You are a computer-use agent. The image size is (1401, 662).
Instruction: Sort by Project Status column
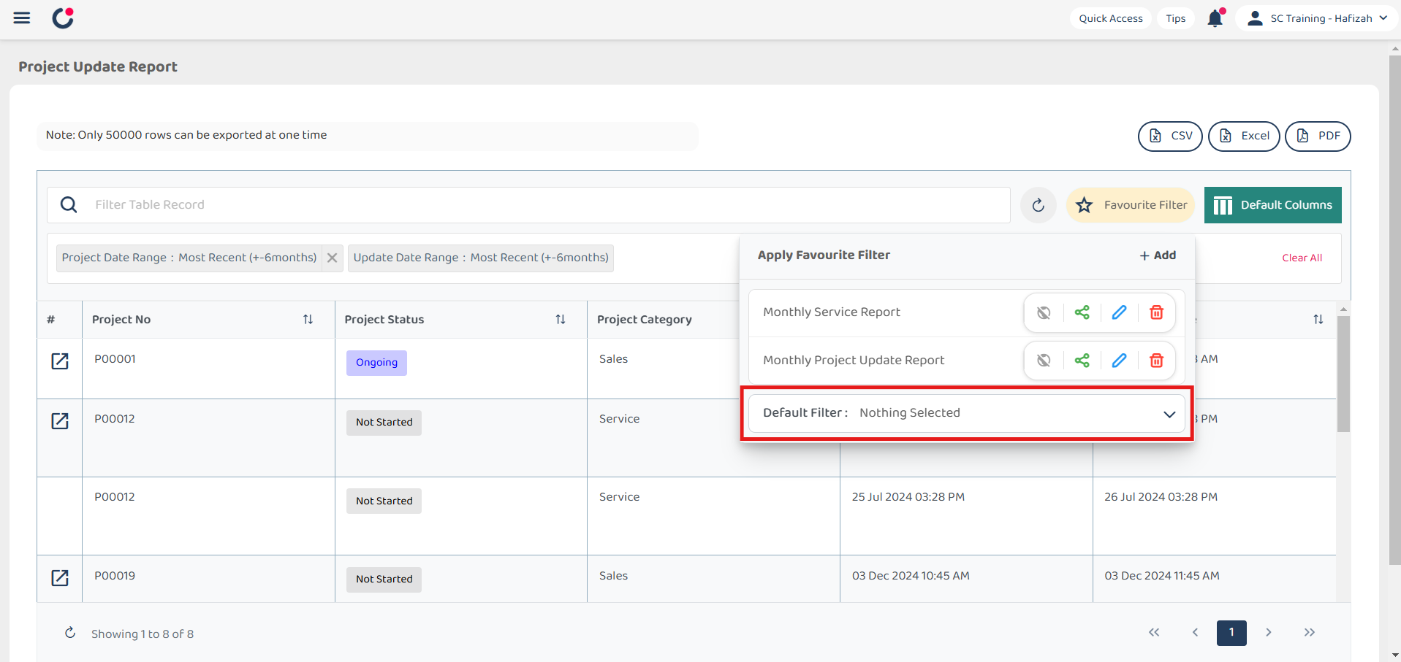click(561, 320)
